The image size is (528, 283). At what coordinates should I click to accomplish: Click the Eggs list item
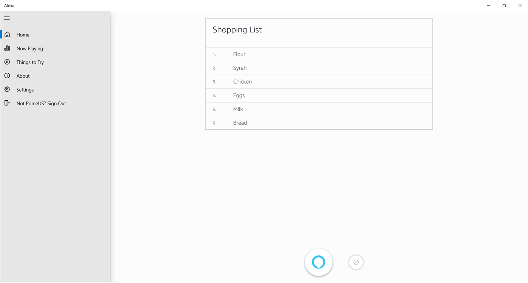tap(239, 95)
